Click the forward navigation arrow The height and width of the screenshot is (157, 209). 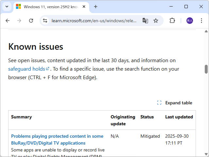19,21
